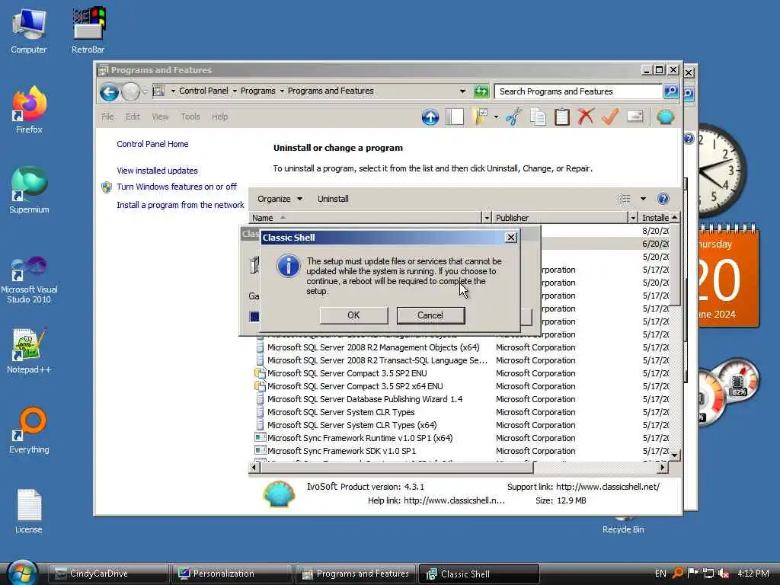This screenshot has height=585, width=780.
Task: Sort by the Publisher column header
Action: (560, 218)
